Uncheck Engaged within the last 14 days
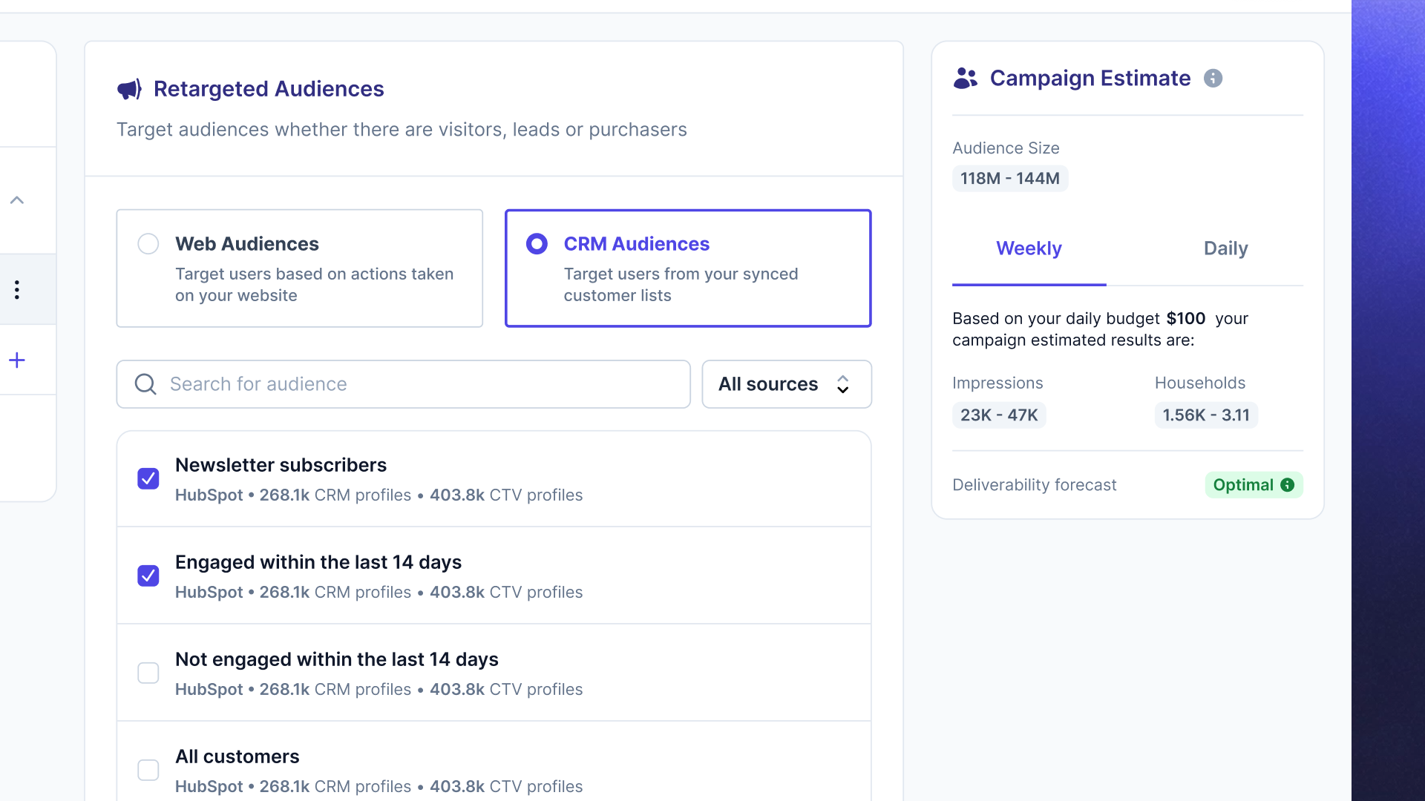Image resolution: width=1425 pixels, height=801 pixels. pos(148,576)
